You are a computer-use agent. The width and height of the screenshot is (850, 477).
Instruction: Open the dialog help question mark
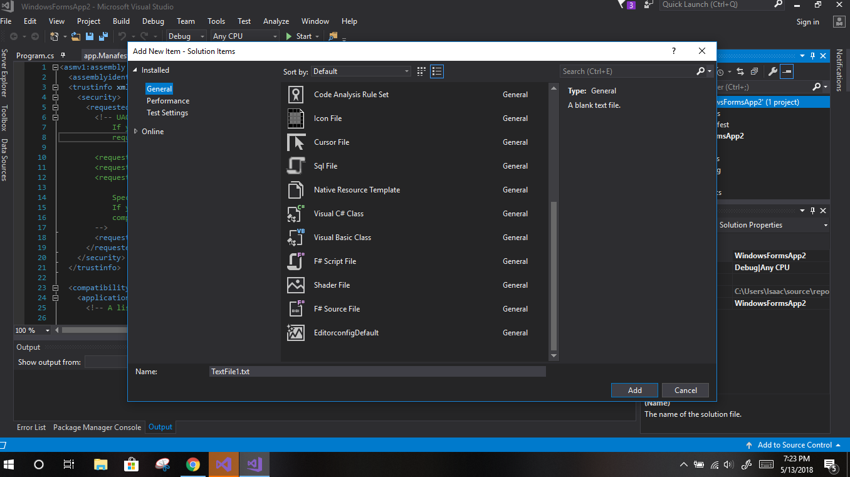tap(674, 51)
